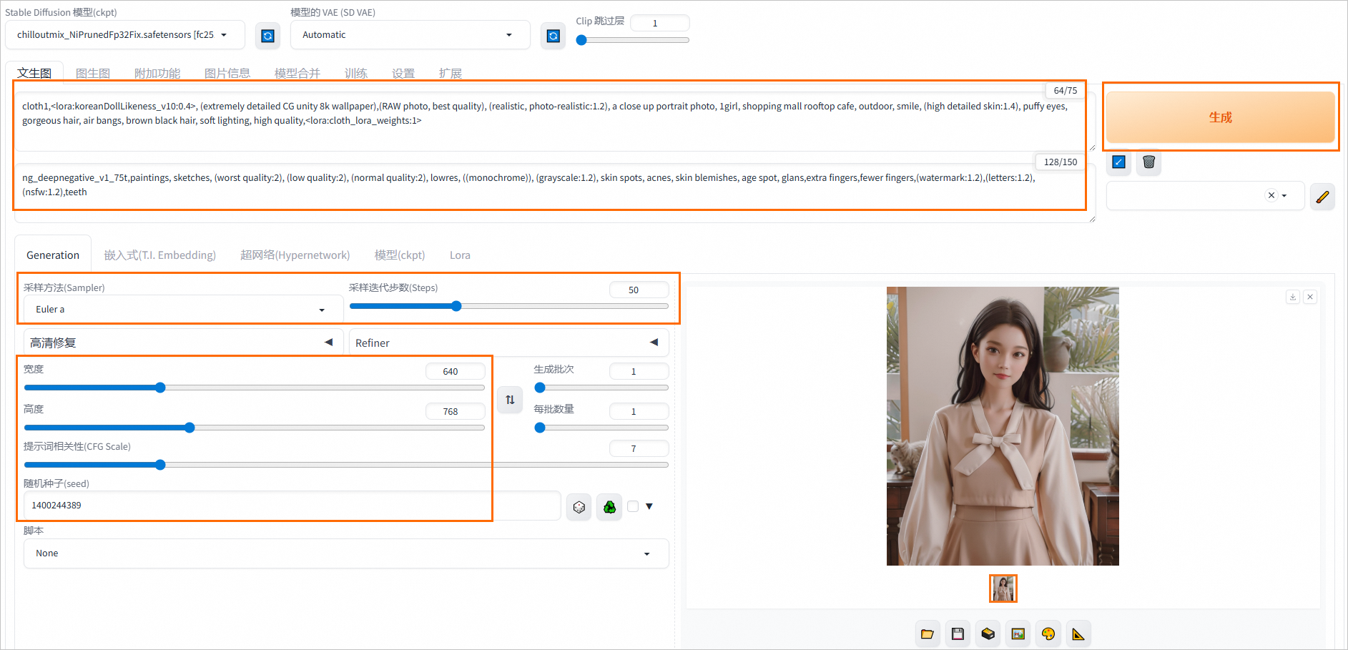Open the SD VAE Automatic dropdown
1348x650 pixels.
410,35
